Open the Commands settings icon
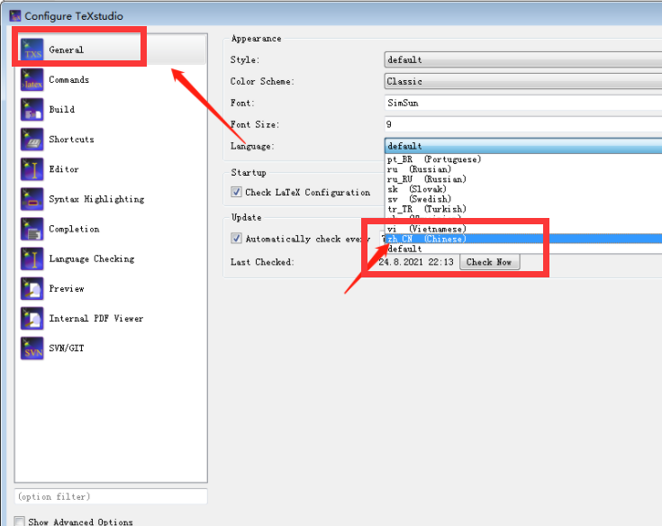This screenshot has height=526, width=662. [x=32, y=80]
